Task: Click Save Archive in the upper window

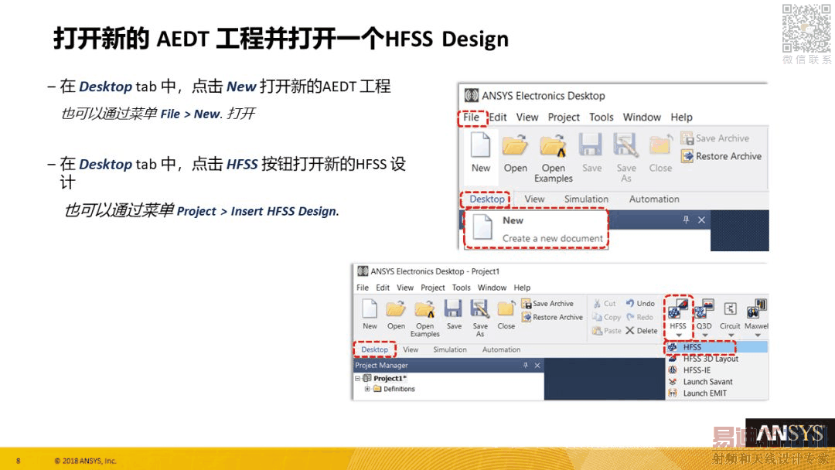Action: pos(715,138)
